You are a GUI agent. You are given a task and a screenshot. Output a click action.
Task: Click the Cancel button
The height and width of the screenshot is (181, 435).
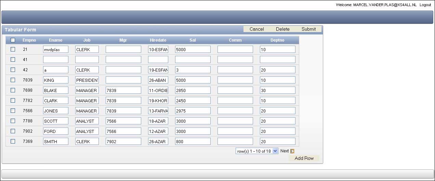pos(256,29)
